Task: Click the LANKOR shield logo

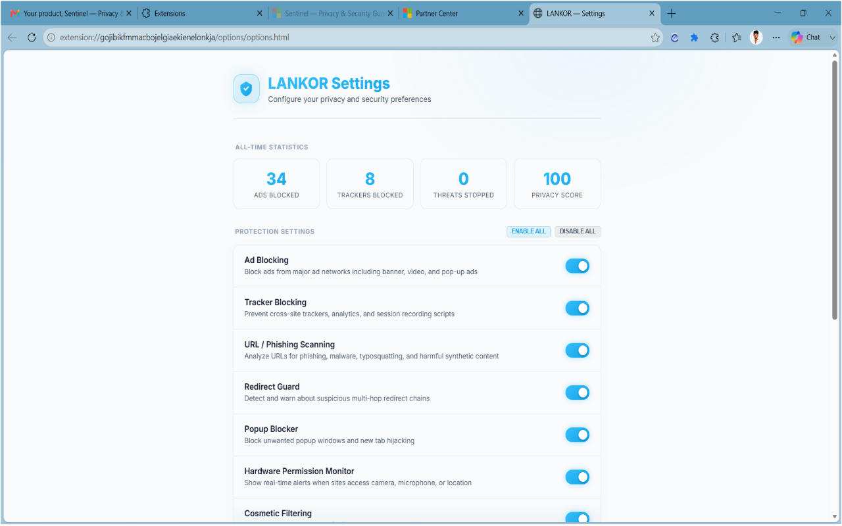Action: click(x=246, y=89)
